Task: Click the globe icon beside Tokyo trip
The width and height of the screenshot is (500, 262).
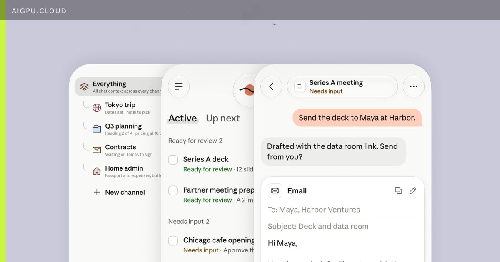Action: pyautogui.click(x=97, y=108)
